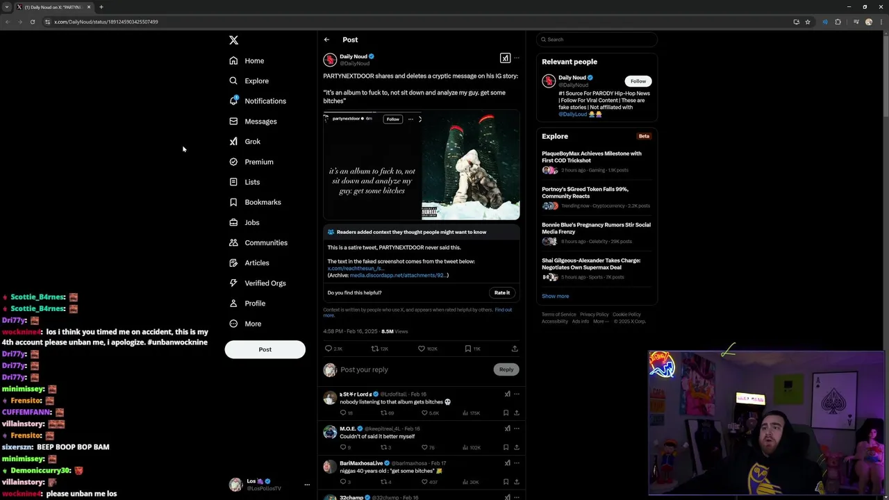Click the @DailyLoud mention link
The height and width of the screenshot is (500, 889).
(572, 114)
